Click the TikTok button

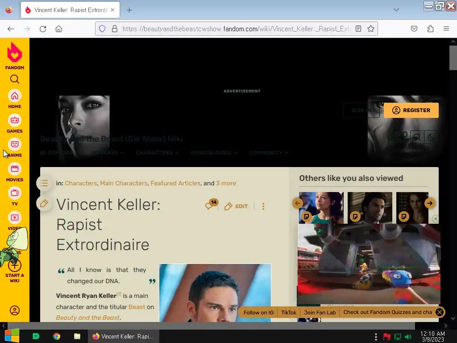pyautogui.click(x=289, y=312)
